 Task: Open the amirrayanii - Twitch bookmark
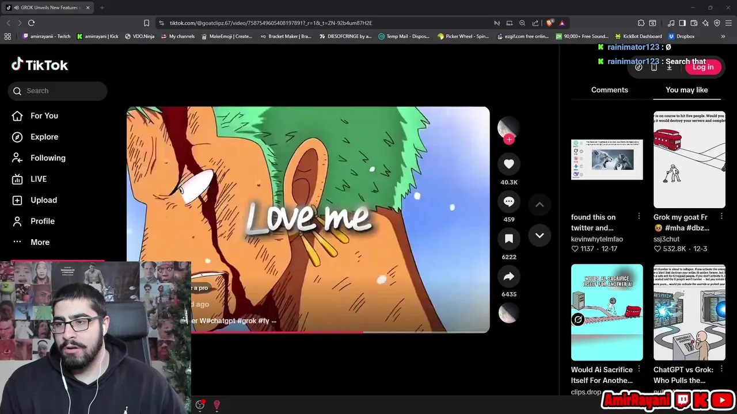[x=46, y=36]
